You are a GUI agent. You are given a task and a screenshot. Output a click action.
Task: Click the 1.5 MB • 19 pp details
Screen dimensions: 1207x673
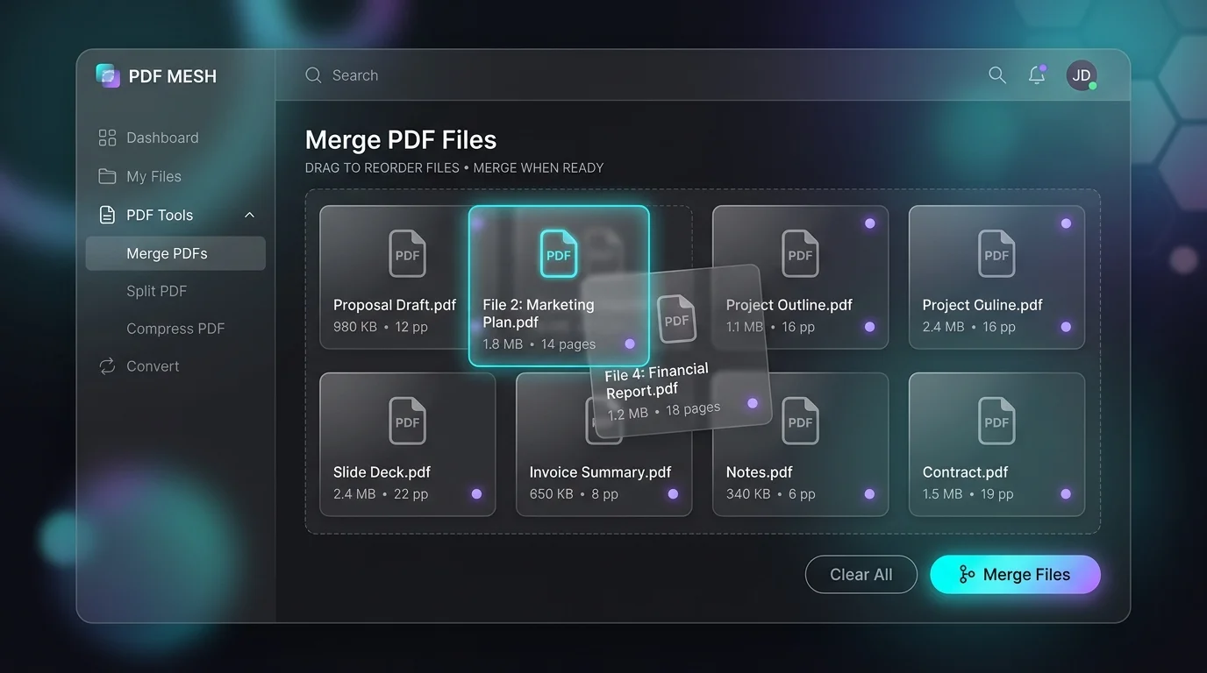[968, 494]
